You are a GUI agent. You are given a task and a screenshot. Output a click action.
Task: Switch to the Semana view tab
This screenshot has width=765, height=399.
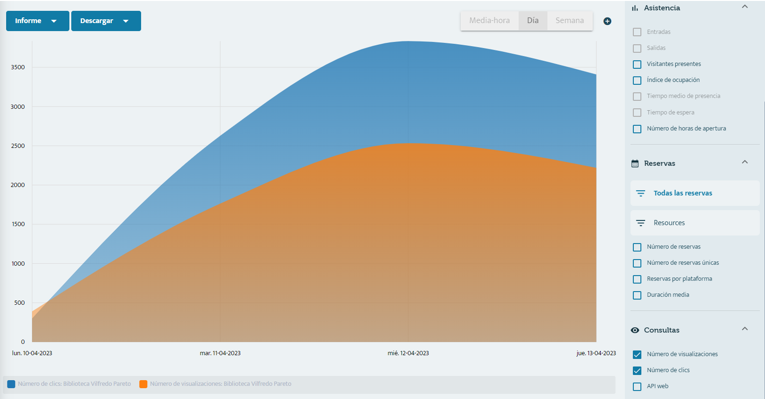(x=570, y=21)
